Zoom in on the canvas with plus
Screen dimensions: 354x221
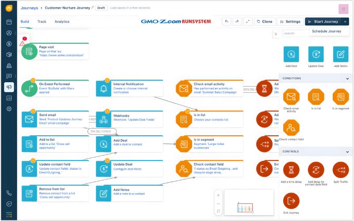[218, 195]
